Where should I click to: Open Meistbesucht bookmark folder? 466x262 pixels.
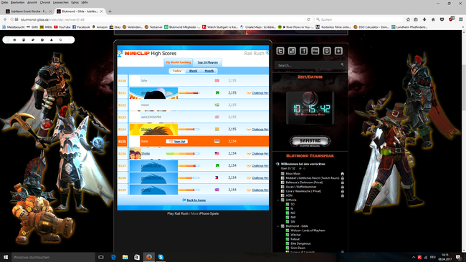(14, 27)
